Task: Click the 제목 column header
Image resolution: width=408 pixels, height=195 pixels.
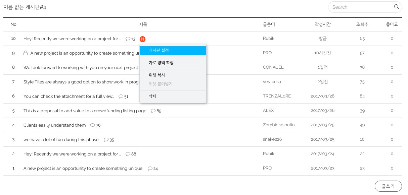Action: point(143,24)
